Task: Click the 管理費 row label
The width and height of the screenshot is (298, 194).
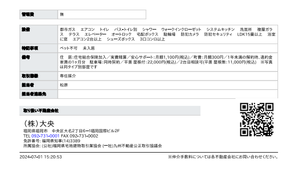Action: click(x=39, y=15)
